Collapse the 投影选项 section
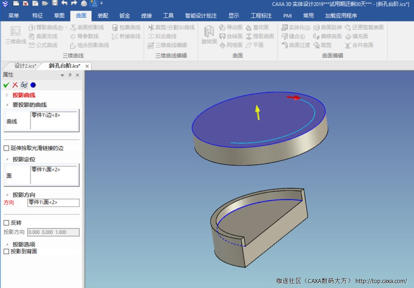This screenshot has height=288, width=414. point(7,244)
